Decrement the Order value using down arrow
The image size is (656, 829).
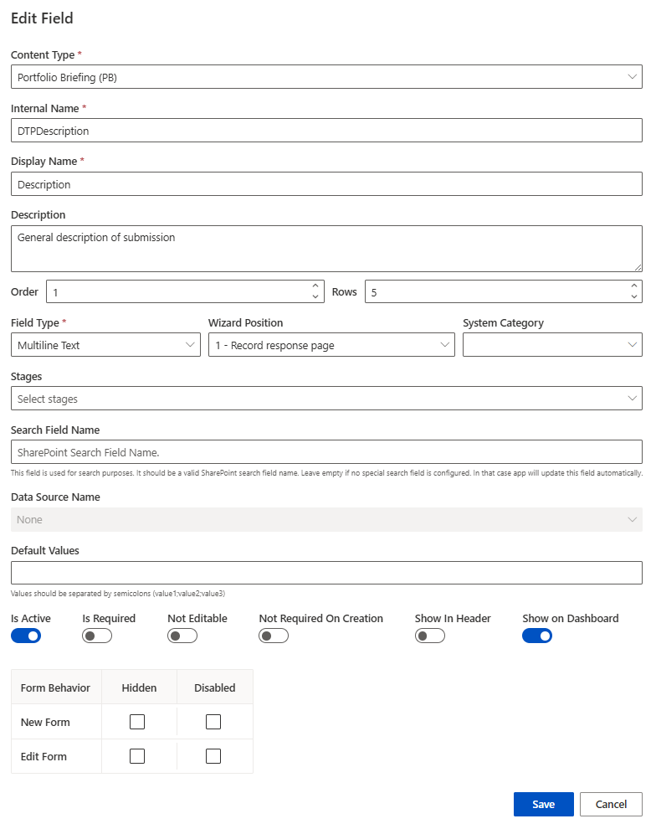click(315, 297)
